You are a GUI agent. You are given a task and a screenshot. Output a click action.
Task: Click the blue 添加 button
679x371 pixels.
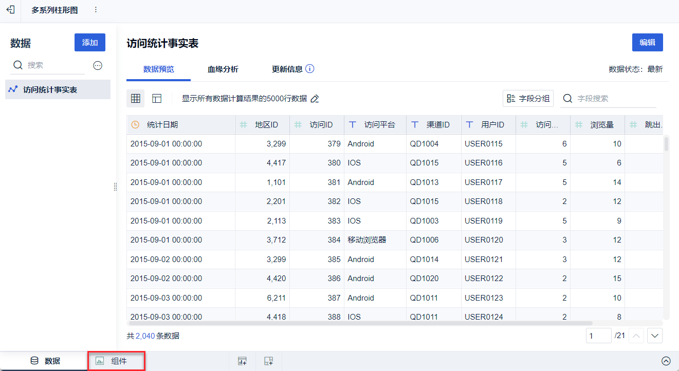(89, 43)
